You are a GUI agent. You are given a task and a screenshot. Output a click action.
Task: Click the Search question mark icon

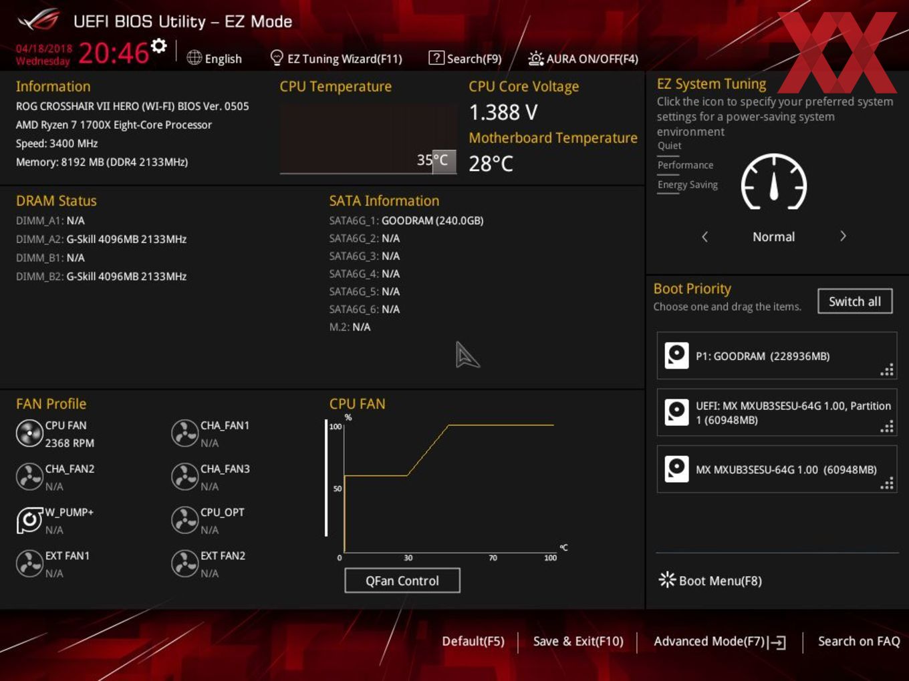[x=436, y=58]
